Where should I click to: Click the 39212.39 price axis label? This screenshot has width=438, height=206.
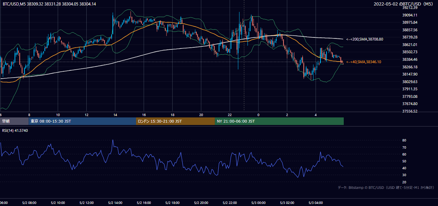coord(410,8)
